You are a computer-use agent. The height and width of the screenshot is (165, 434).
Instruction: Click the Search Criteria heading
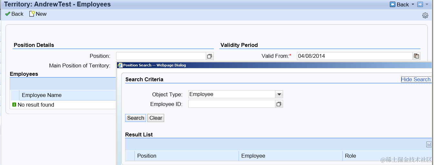[144, 79]
